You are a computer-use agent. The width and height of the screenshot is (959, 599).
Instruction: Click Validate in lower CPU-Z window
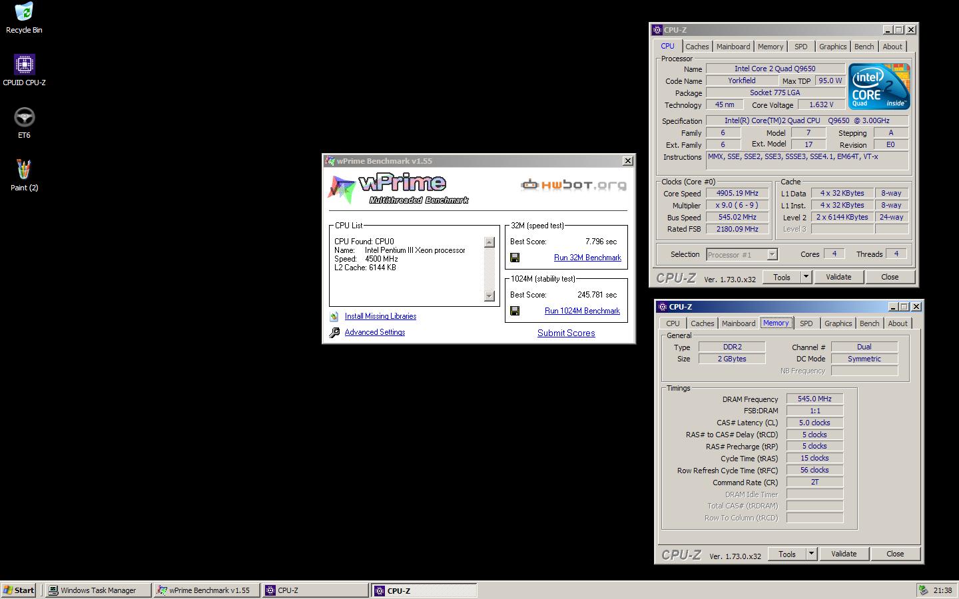pyautogui.click(x=844, y=554)
